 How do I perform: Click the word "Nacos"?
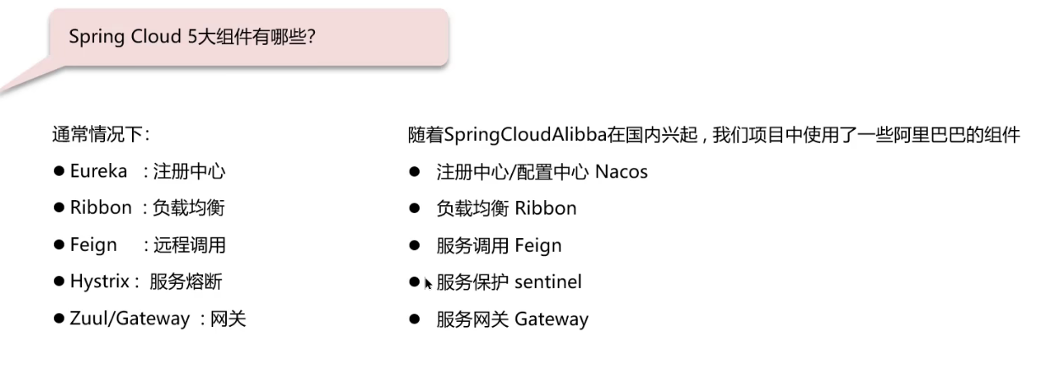click(x=621, y=171)
